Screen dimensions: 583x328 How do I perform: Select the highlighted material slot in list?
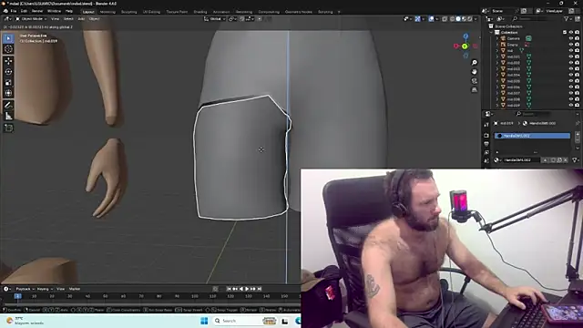[x=532, y=136]
